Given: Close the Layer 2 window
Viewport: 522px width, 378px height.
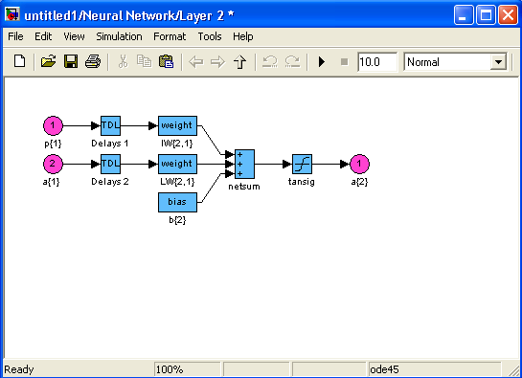Looking at the screenshot, I should (508, 15).
